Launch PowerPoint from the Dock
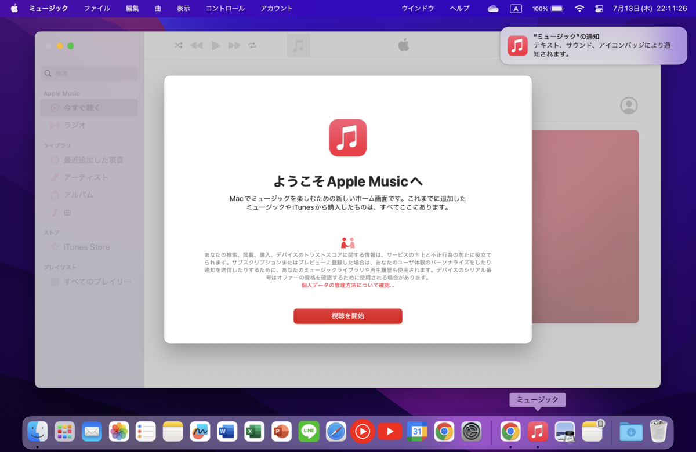696x452 pixels. pos(281,431)
